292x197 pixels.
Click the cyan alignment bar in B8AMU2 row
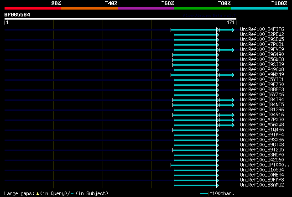pyautogui.click(x=196, y=186)
